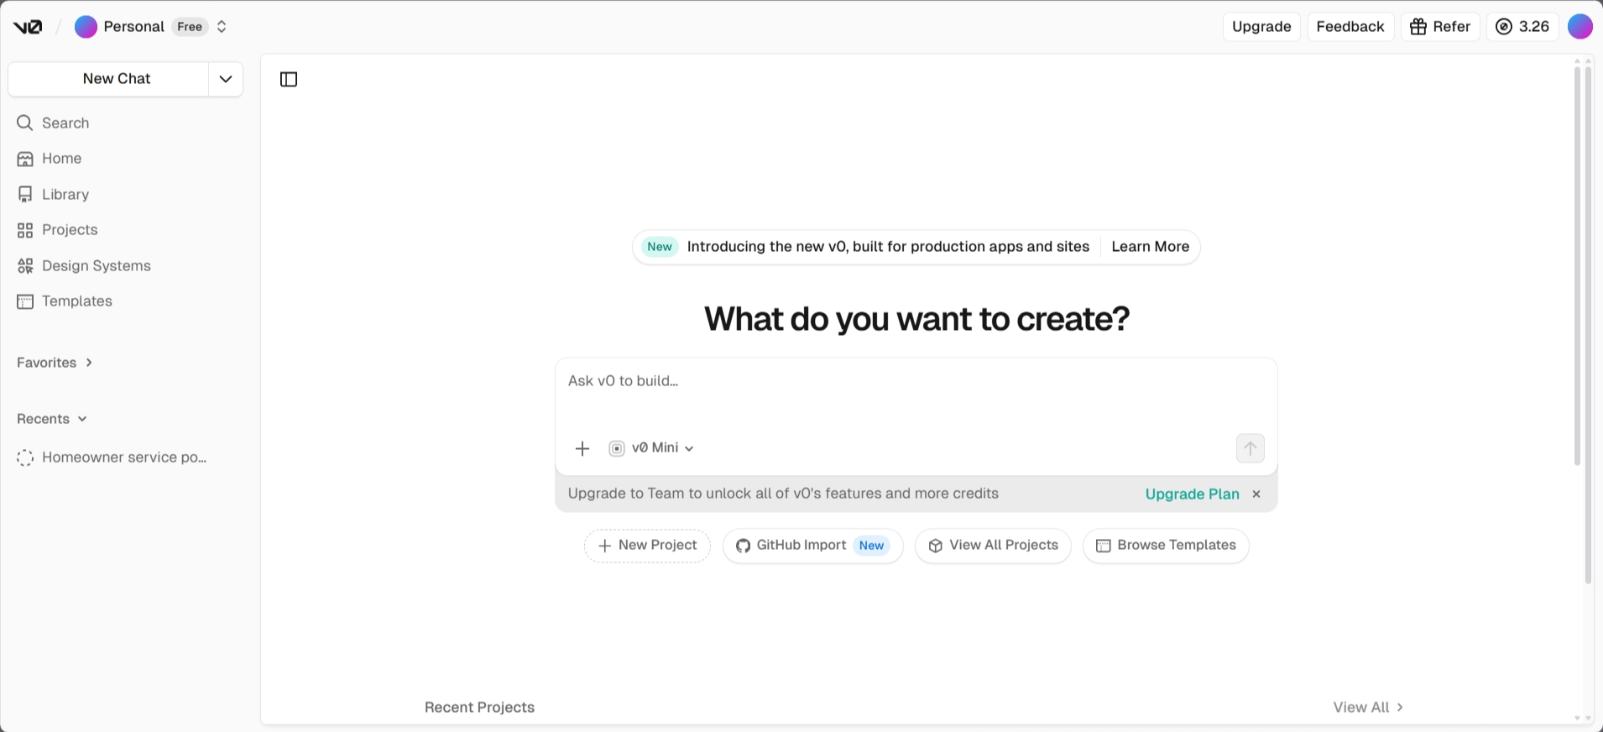Click the GitHub Import button
The width and height of the screenshot is (1603, 732).
click(812, 546)
